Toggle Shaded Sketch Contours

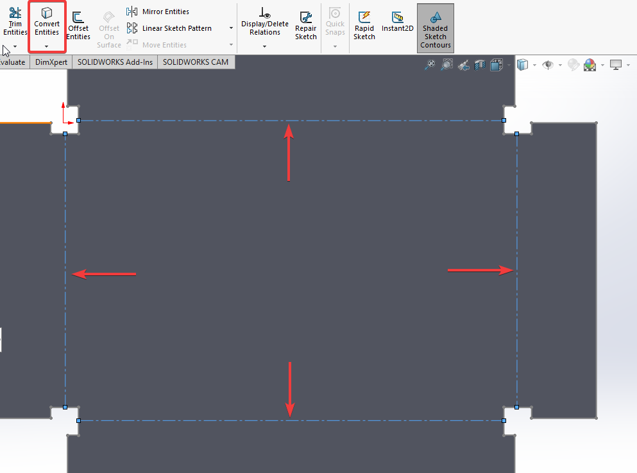435,28
